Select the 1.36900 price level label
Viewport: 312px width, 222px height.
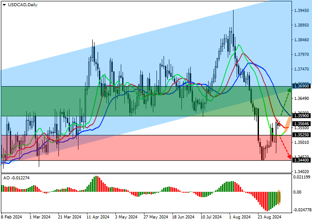[301, 86]
